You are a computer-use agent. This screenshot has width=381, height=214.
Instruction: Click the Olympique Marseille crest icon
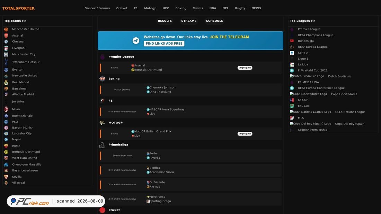6,165
